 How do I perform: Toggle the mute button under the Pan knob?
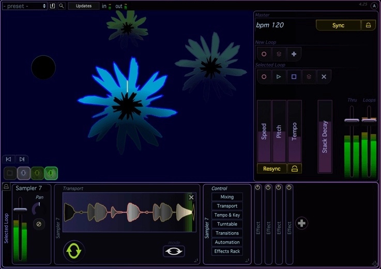tap(38, 224)
